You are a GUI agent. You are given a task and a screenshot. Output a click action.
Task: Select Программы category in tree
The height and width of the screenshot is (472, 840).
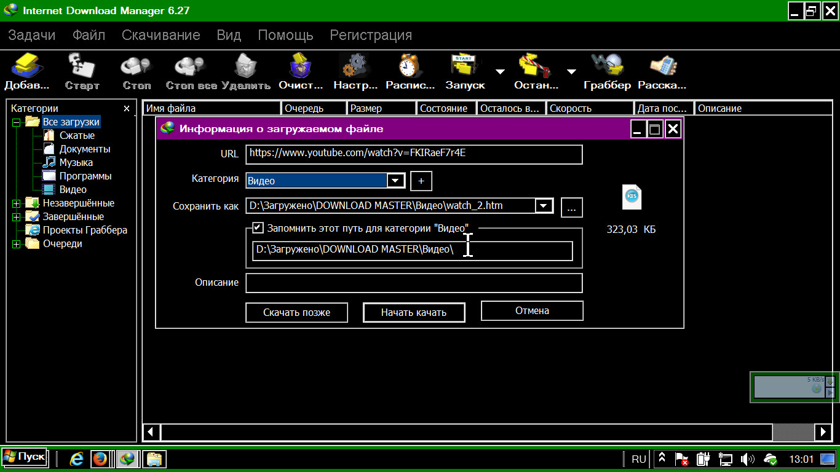click(x=85, y=176)
